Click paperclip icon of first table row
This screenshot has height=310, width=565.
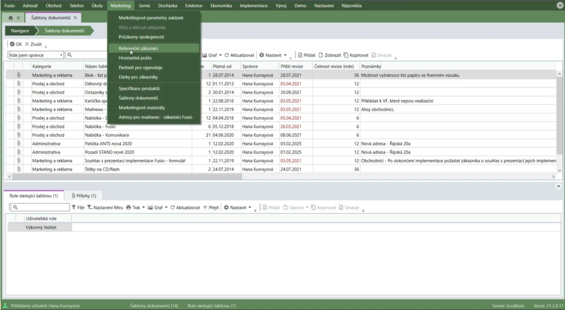point(18,75)
